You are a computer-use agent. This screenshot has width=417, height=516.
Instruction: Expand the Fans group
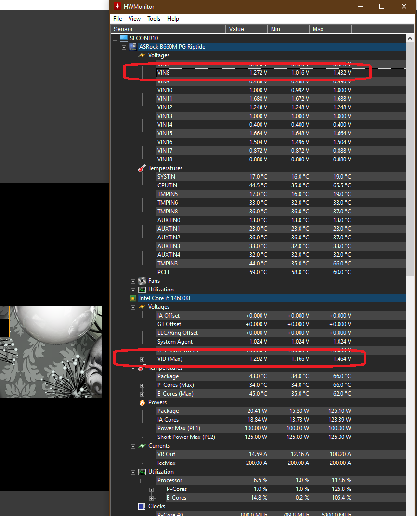point(133,281)
